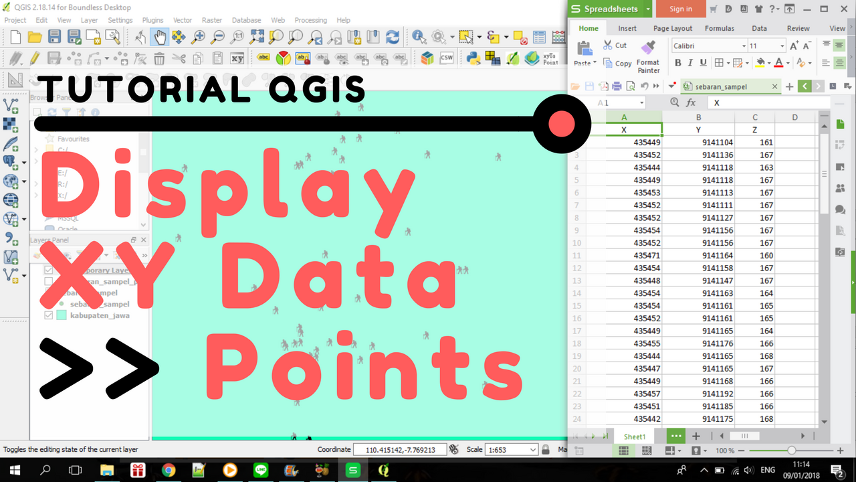Switch to the Data tab in Spreadsheets
The height and width of the screenshot is (482, 856).
[x=759, y=28]
